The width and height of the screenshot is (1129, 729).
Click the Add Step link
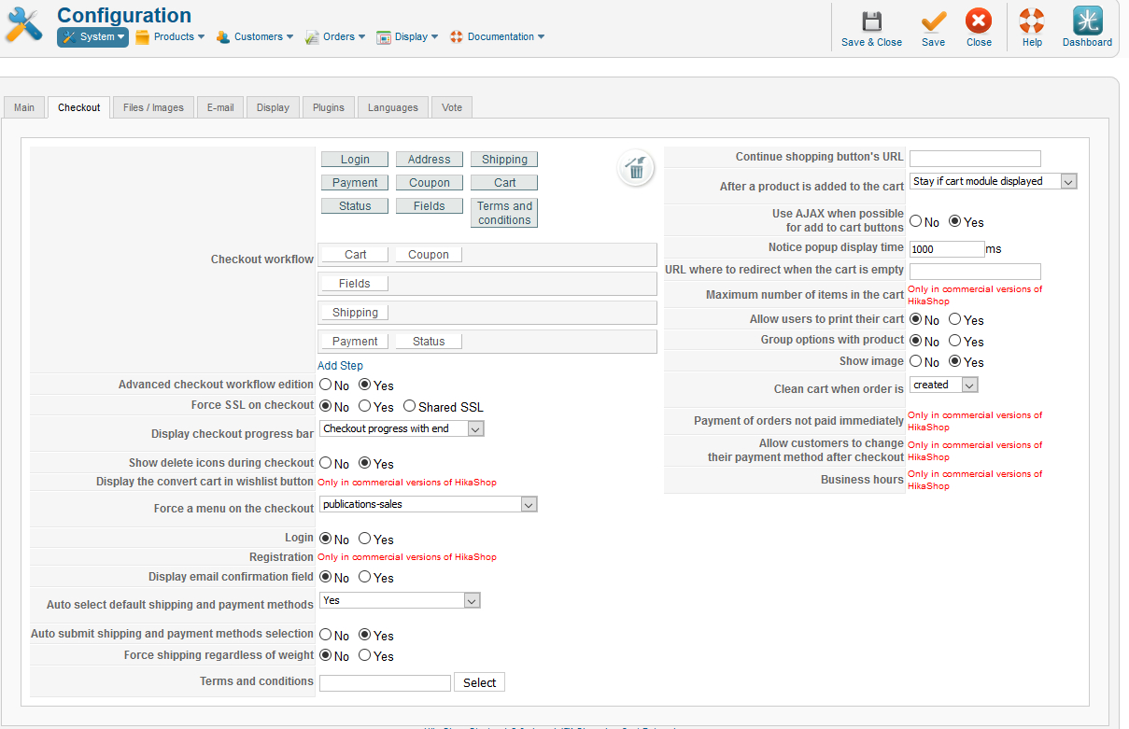[x=340, y=366]
